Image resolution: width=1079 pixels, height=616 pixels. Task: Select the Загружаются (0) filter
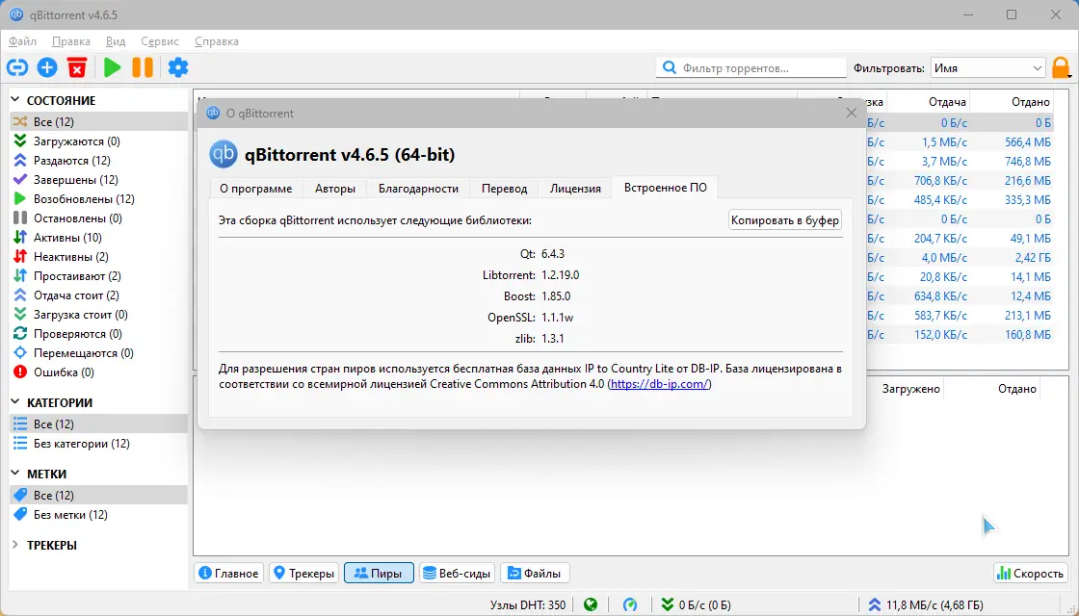point(76,141)
